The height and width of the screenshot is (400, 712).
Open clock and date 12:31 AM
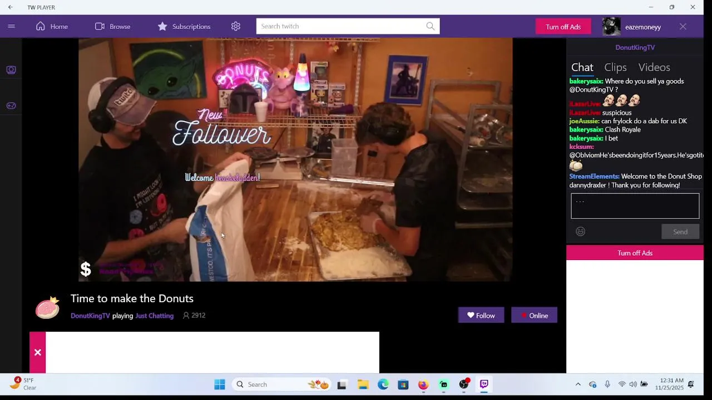tap(669, 384)
